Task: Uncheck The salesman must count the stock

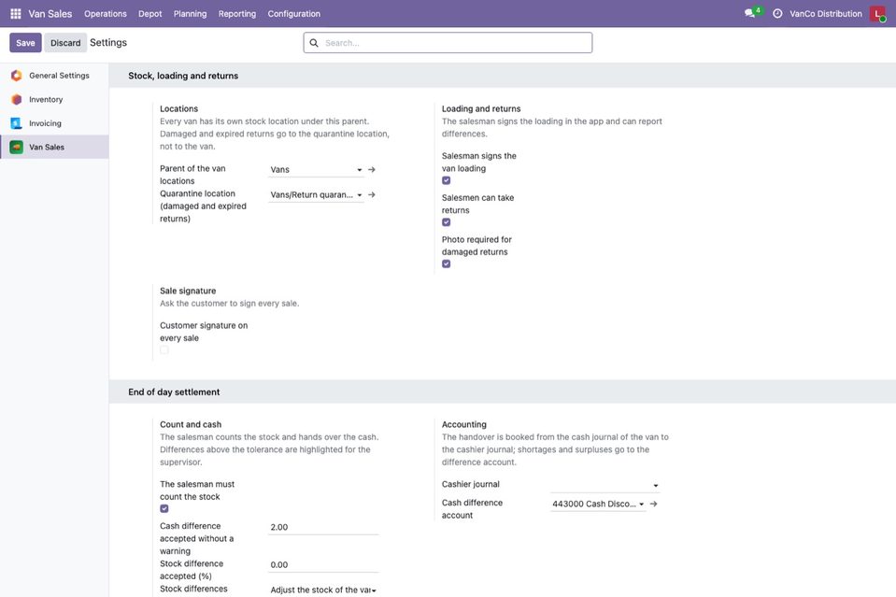Action: click(164, 508)
